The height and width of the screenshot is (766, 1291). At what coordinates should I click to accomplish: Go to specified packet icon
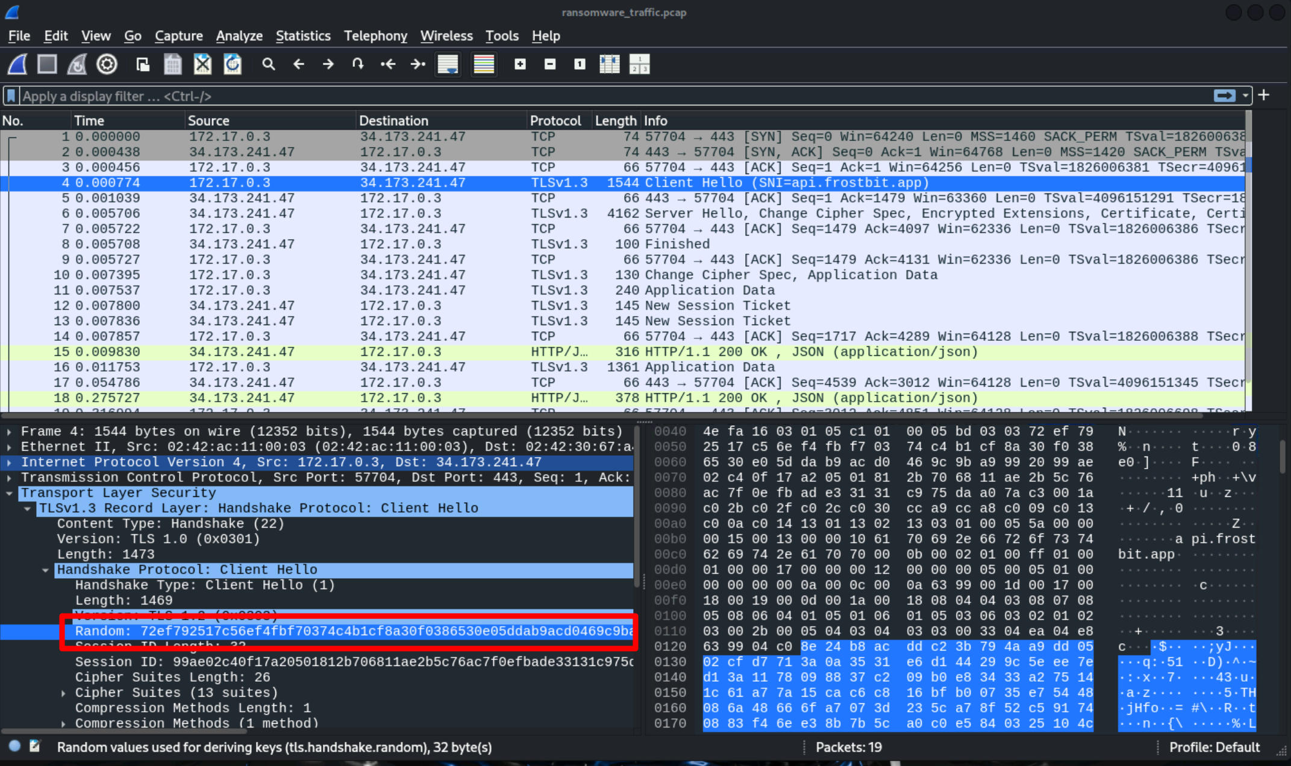point(358,64)
